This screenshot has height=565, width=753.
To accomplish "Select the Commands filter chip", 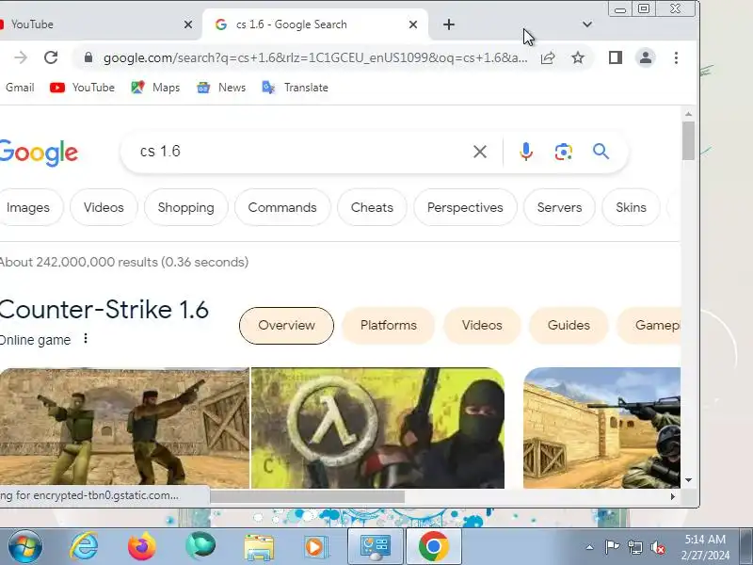I will pos(282,207).
